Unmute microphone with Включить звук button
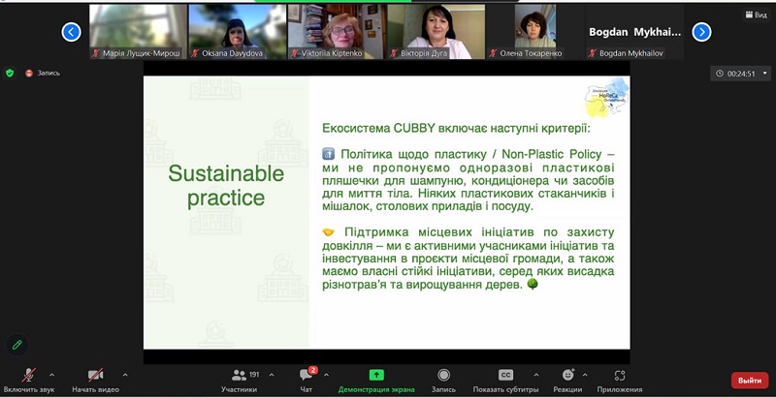776x398 pixels. click(x=29, y=381)
